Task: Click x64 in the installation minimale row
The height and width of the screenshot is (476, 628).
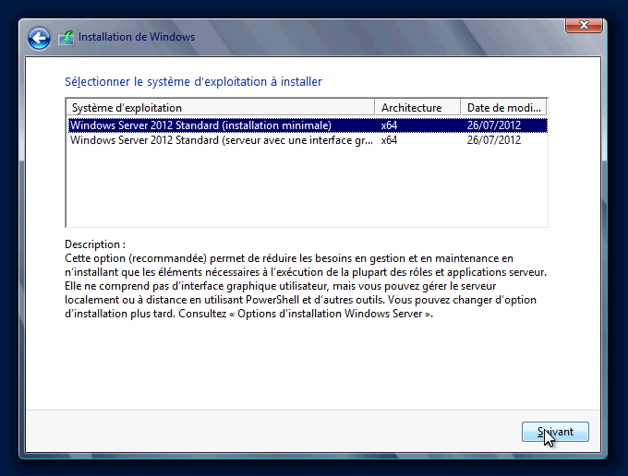Action: tap(389, 125)
